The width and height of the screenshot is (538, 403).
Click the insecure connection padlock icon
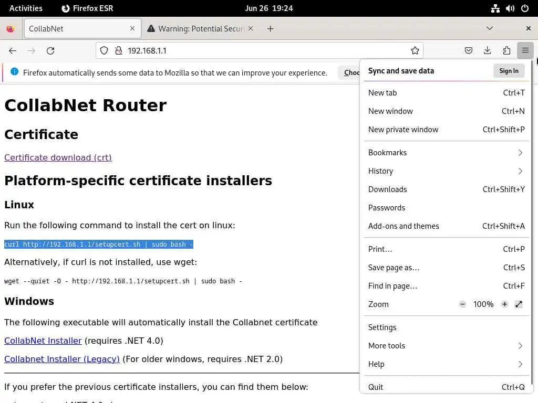[119, 51]
